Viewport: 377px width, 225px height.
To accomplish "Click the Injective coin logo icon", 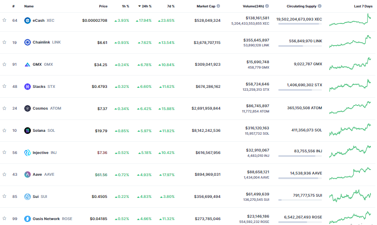I will [x=28, y=152].
